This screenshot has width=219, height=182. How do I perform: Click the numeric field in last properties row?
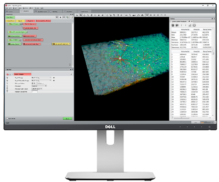[34, 92]
